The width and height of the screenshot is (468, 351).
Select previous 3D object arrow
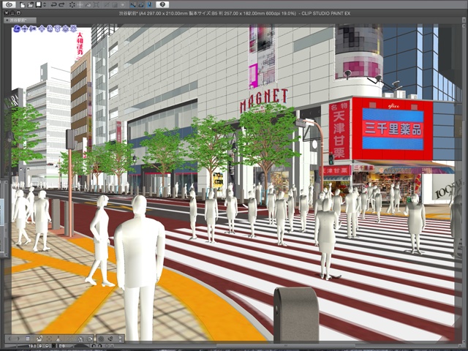coord(10,339)
